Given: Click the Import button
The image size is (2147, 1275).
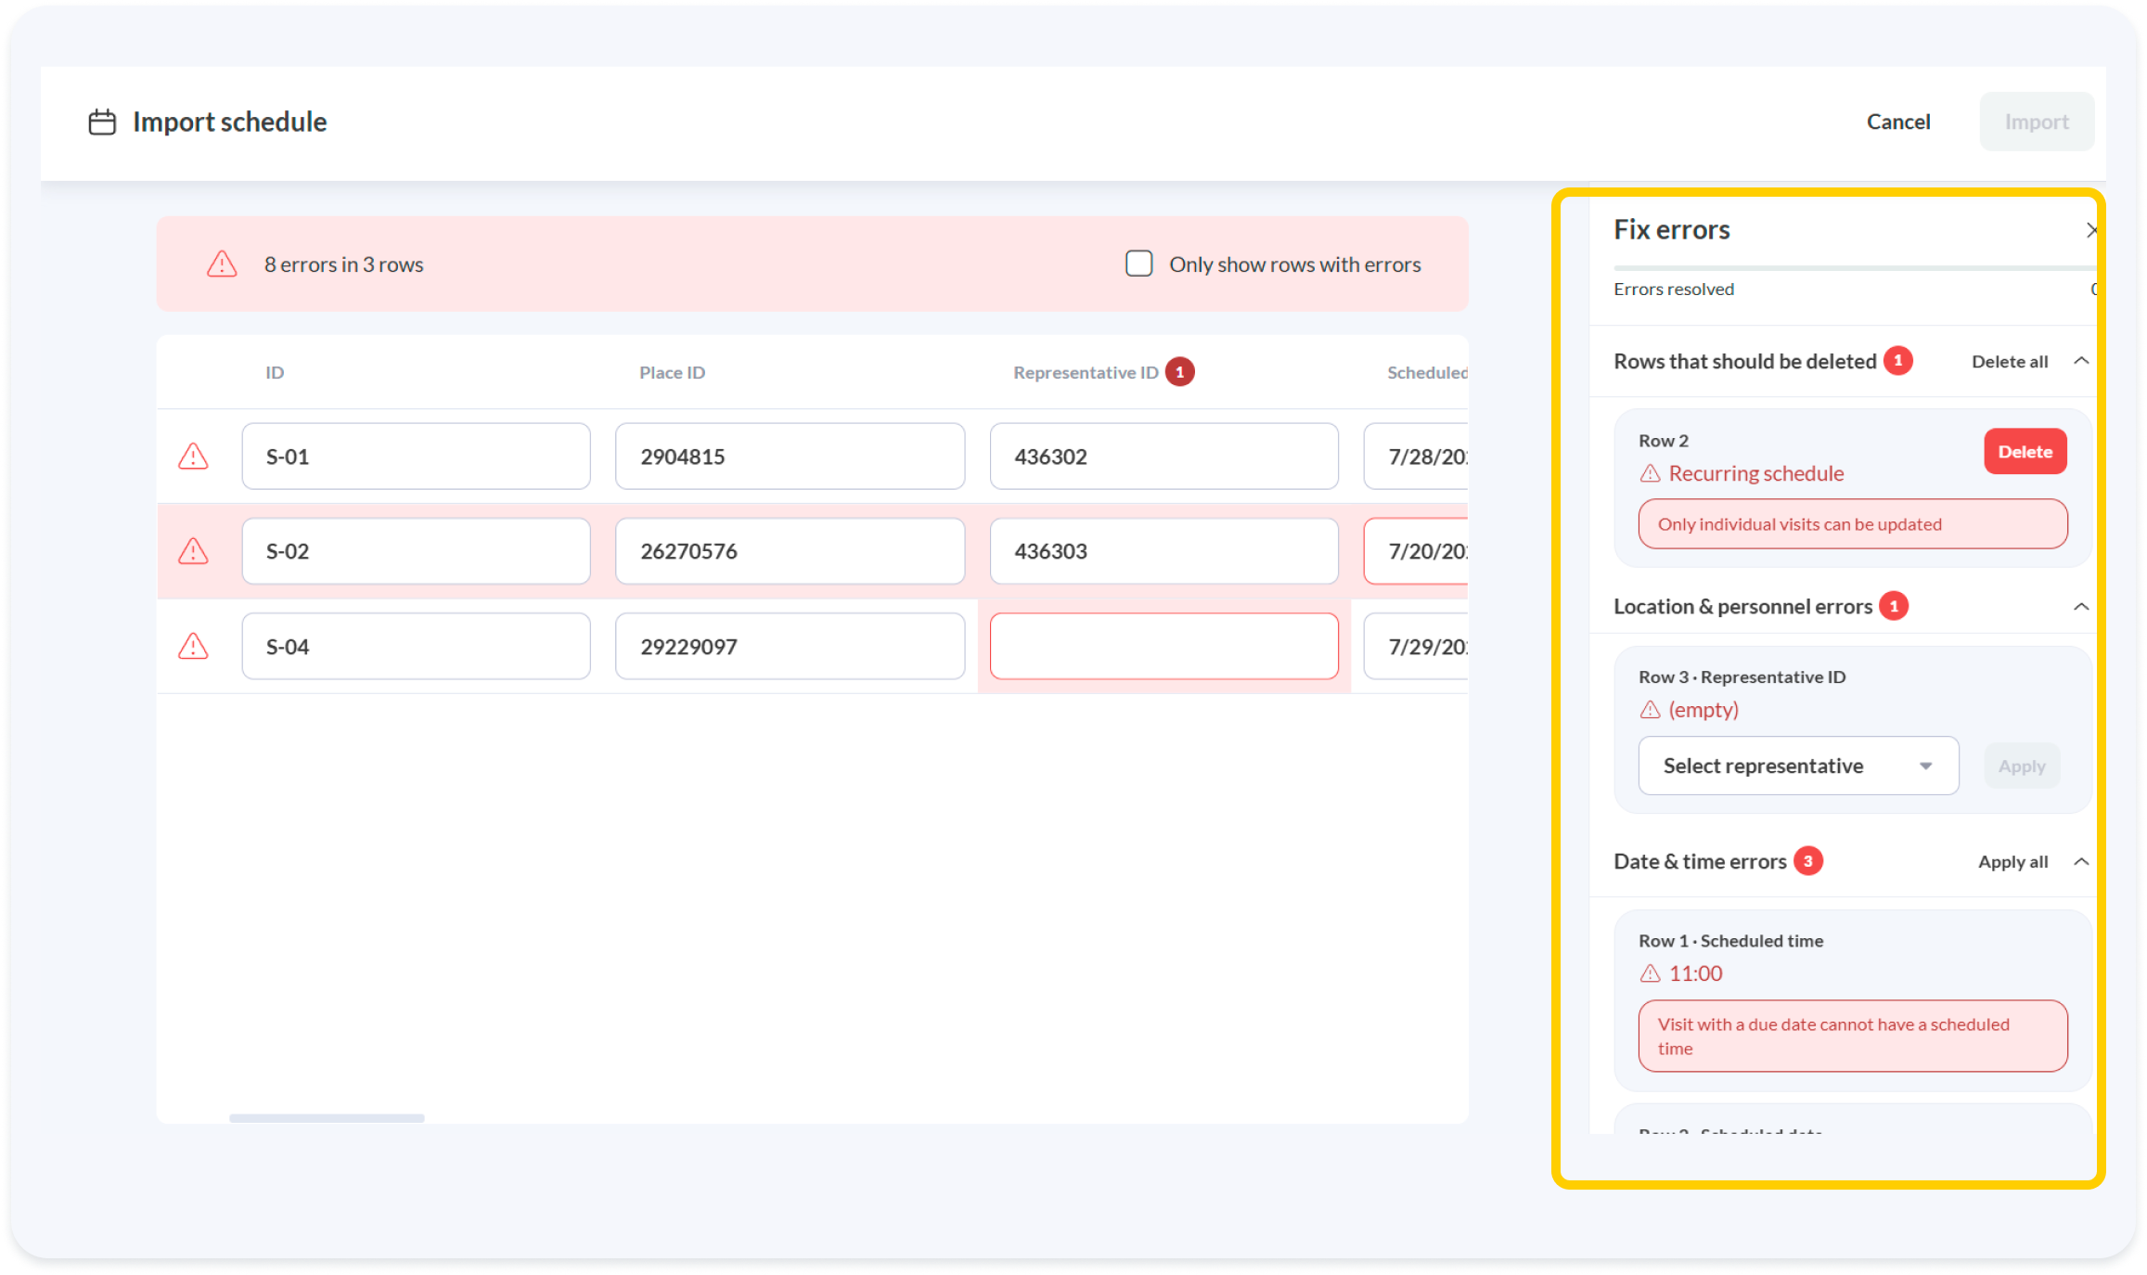Looking at the screenshot, I should [2037, 122].
